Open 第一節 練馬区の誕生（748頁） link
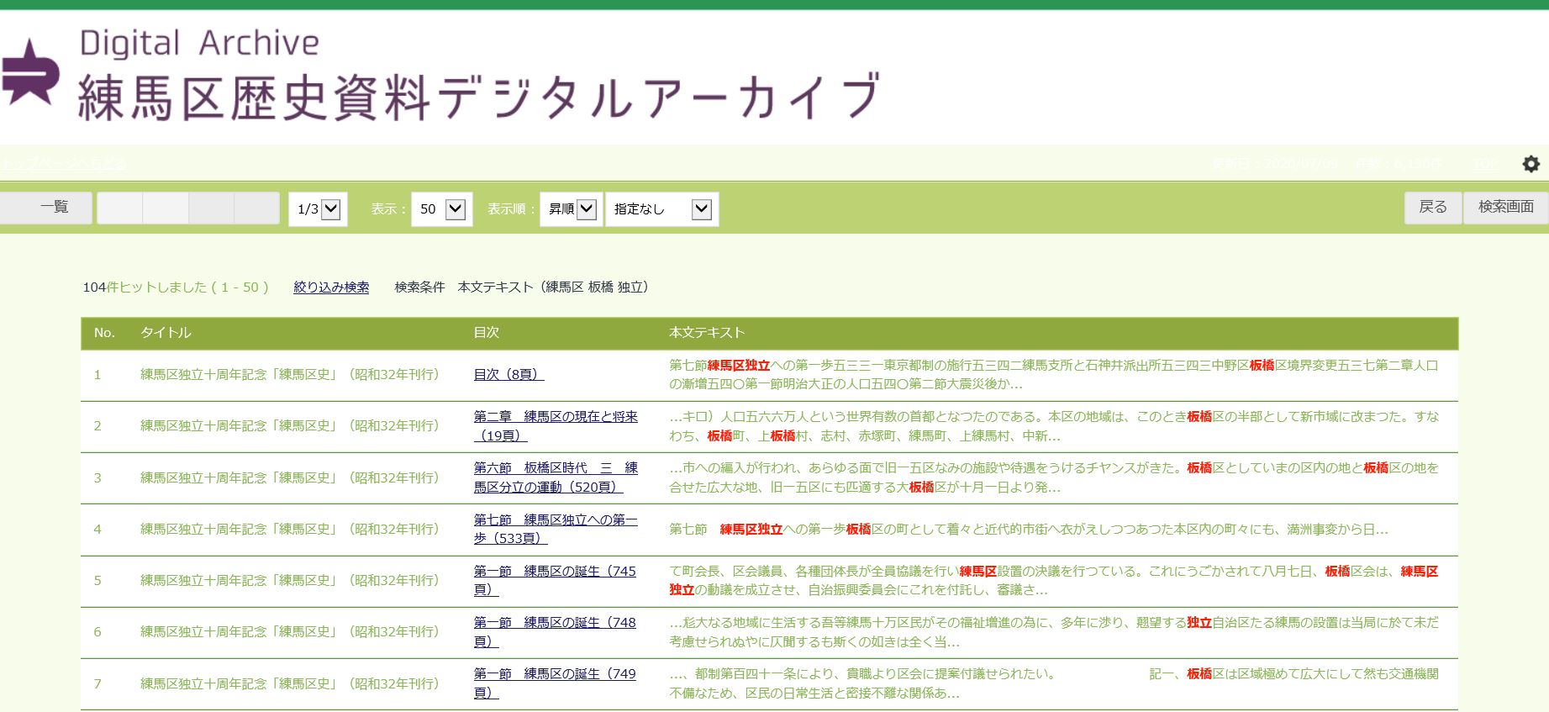This screenshot has height=712, width=1549. 555,631
